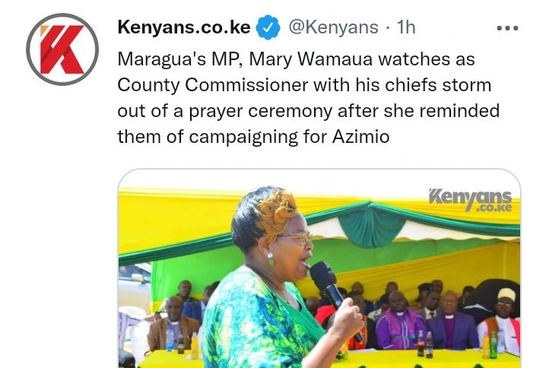Click the 1h tweet timestamp
546x368 pixels.
(x=406, y=27)
